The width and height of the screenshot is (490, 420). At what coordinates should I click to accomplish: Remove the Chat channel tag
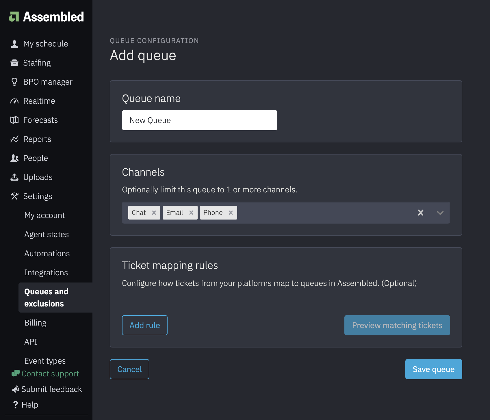[x=154, y=213]
